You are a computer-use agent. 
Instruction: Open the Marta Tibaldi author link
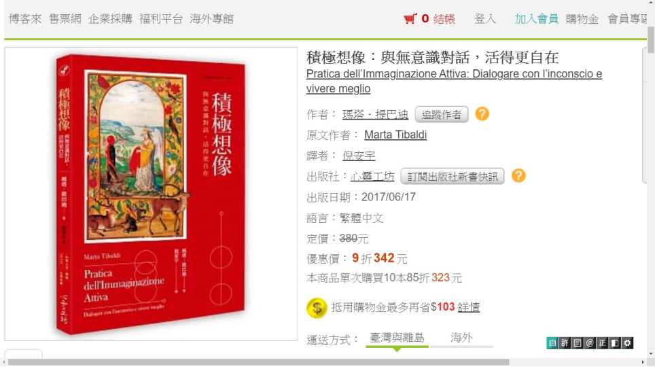click(x=395, y=135)
